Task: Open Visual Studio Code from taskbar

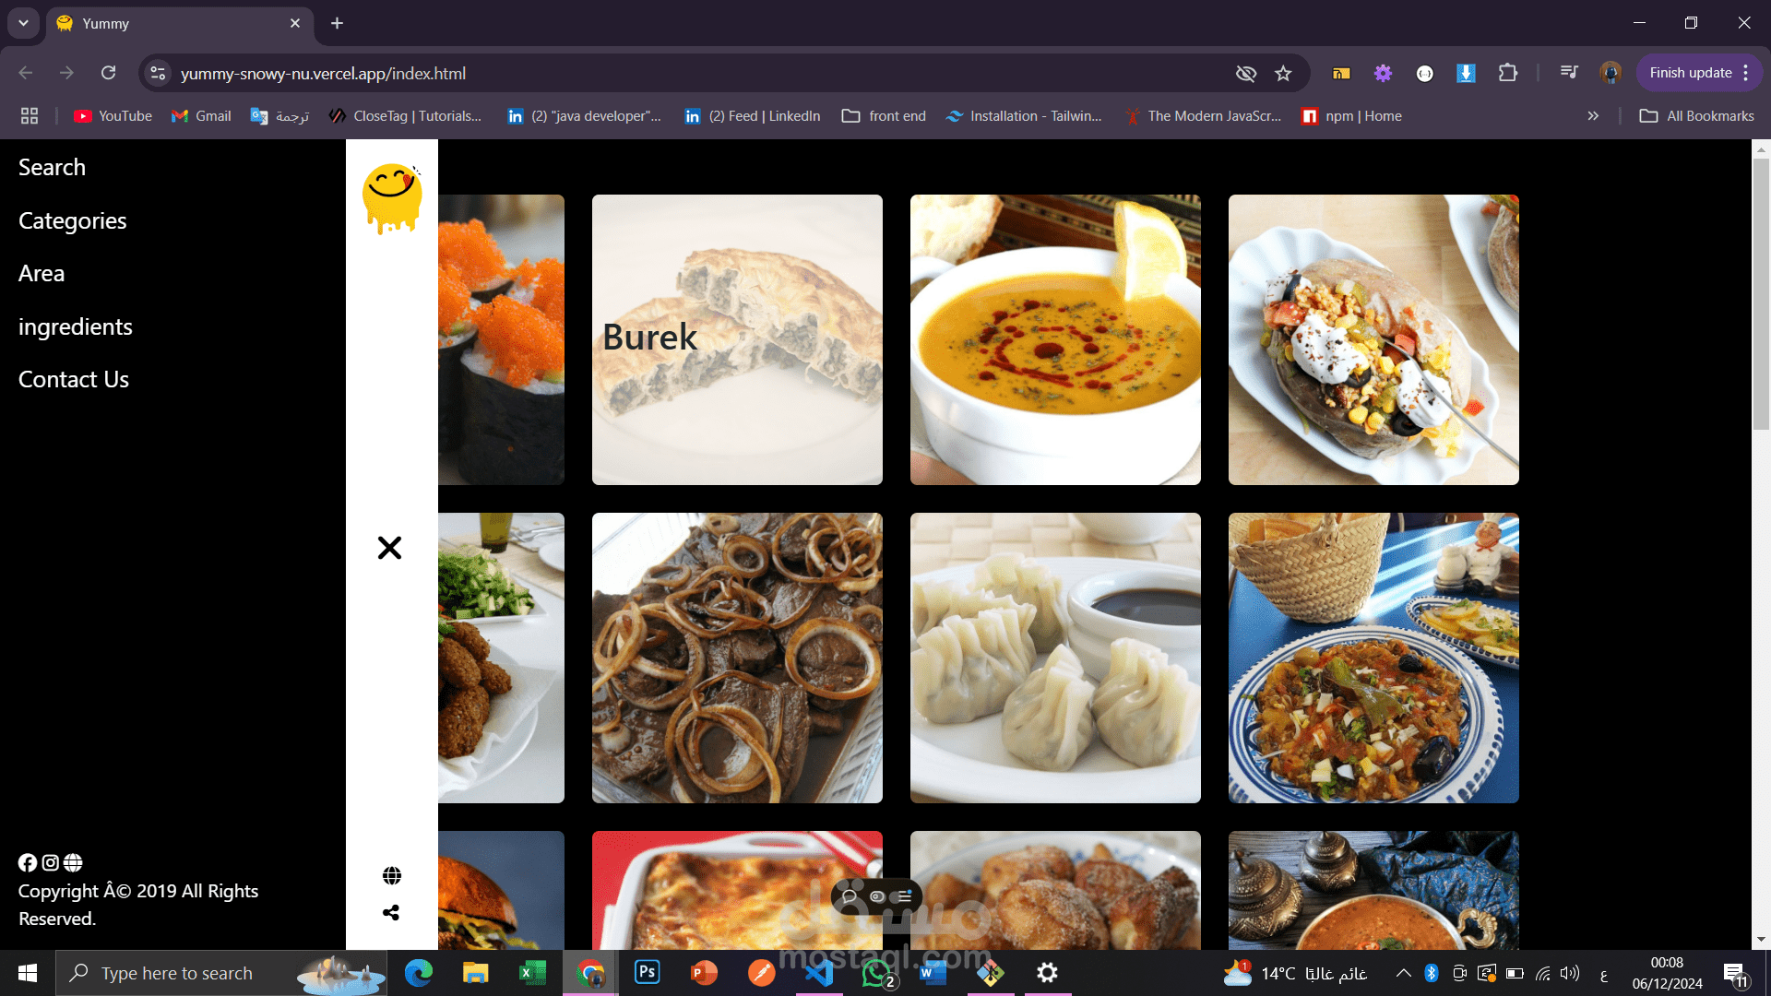Action: [x=819, y=973]
